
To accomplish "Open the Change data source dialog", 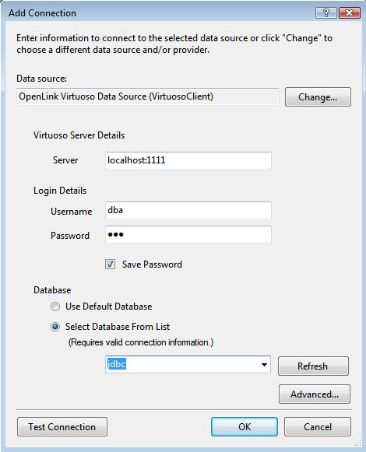I will [x=318, y=97].
